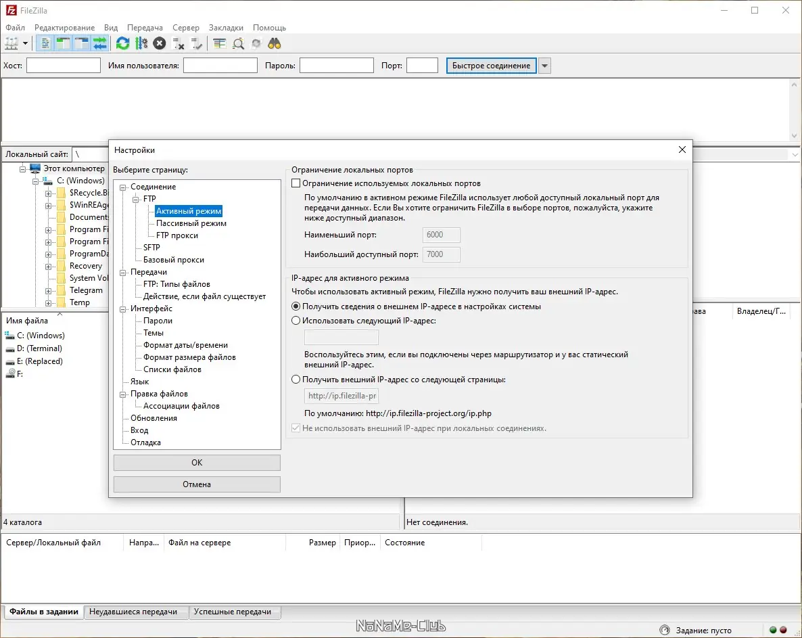Select E: (Replaced) drive in file list

[x=34, y=361]
